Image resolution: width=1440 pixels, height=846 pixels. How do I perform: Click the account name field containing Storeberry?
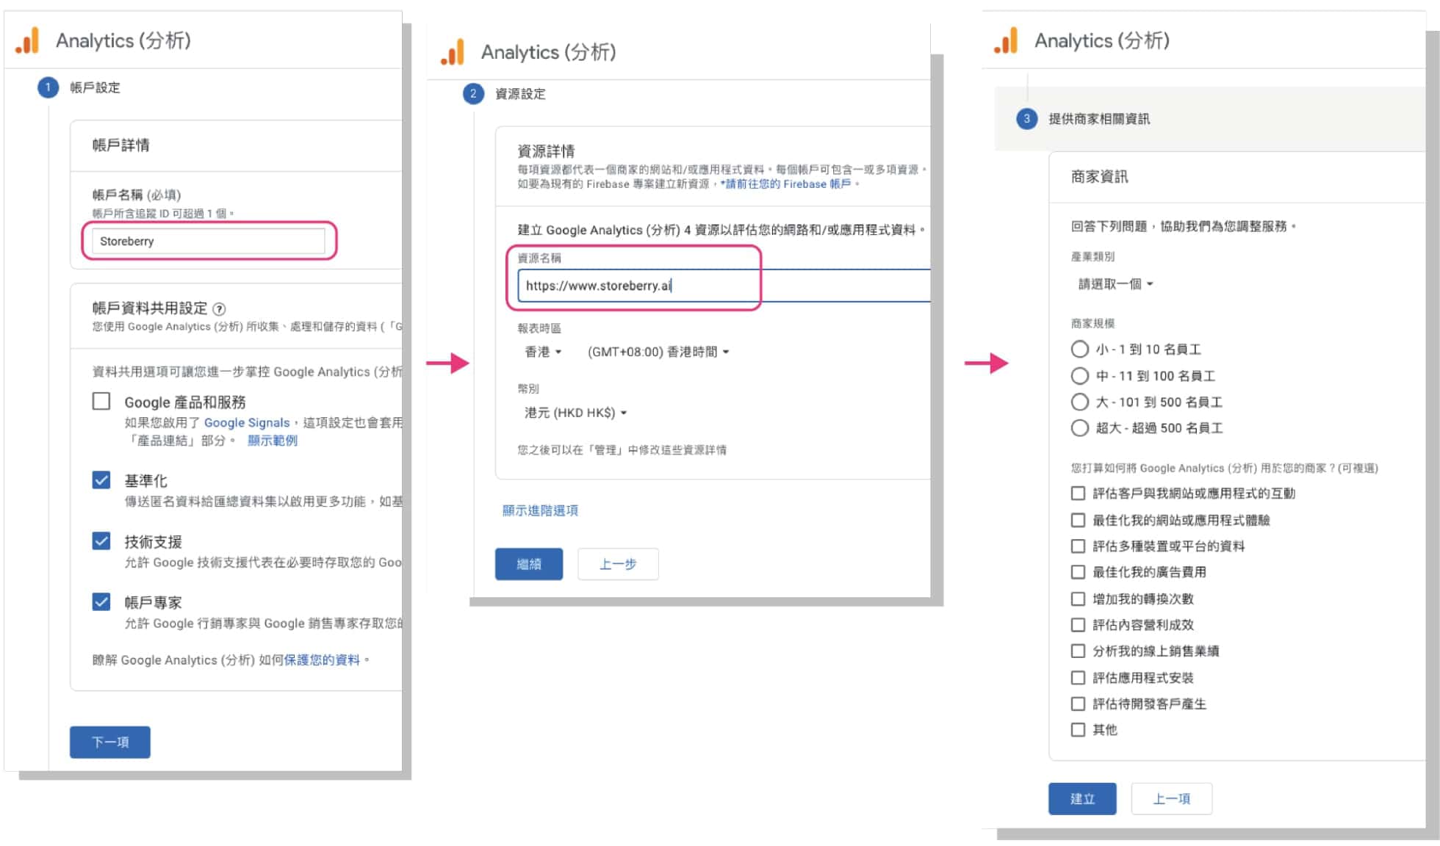click(209, 241)
